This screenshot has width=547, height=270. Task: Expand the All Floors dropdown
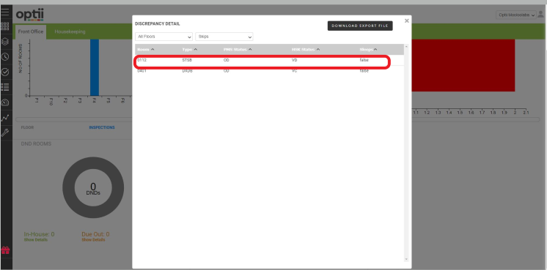coord(164,37)
